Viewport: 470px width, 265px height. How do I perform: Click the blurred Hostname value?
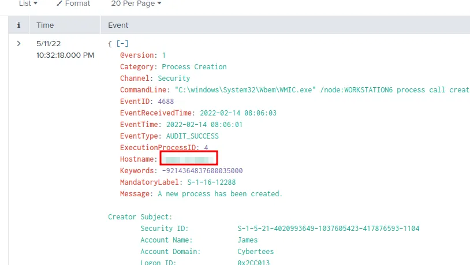(x=189, y=158)
